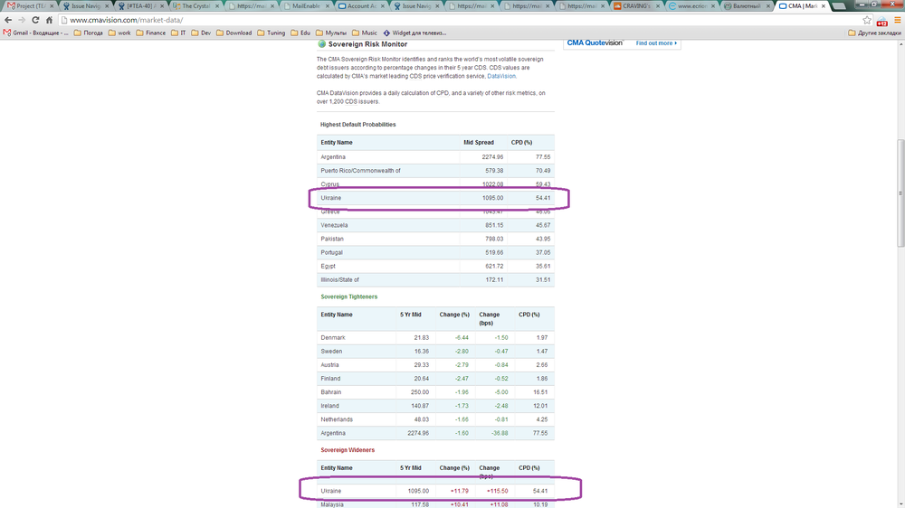Switch to The Crystal tab

point(196,5)
